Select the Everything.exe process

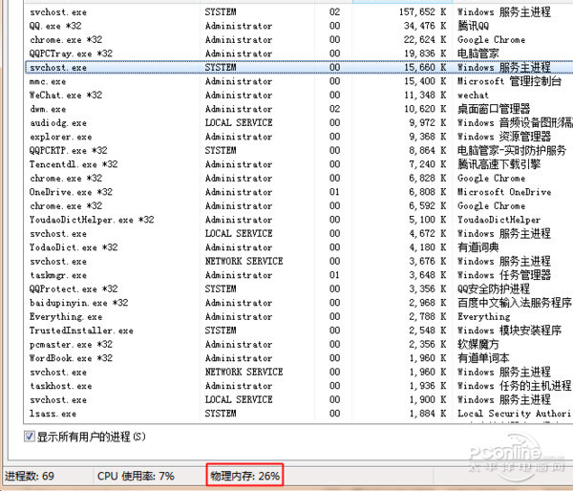(x=299, y=317)
